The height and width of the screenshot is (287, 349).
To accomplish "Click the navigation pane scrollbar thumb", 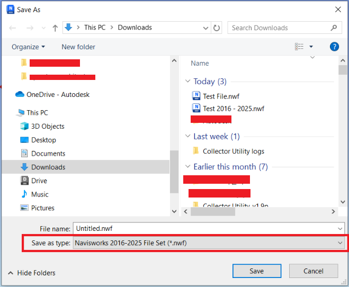I will (x=174, y=172).
